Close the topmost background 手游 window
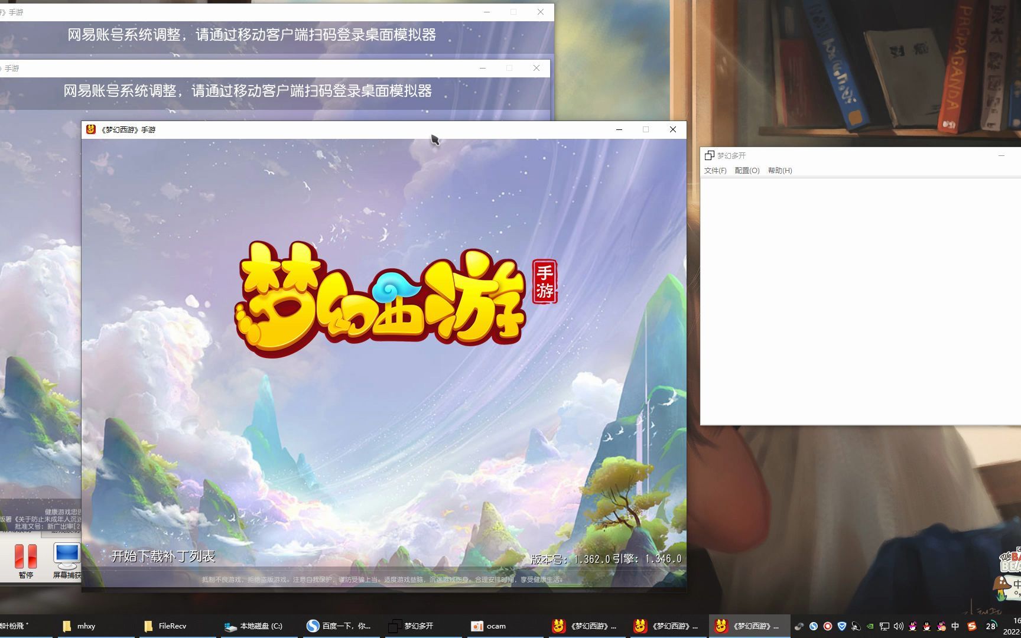The image size is (1021, 638). [x=540, y=12]
